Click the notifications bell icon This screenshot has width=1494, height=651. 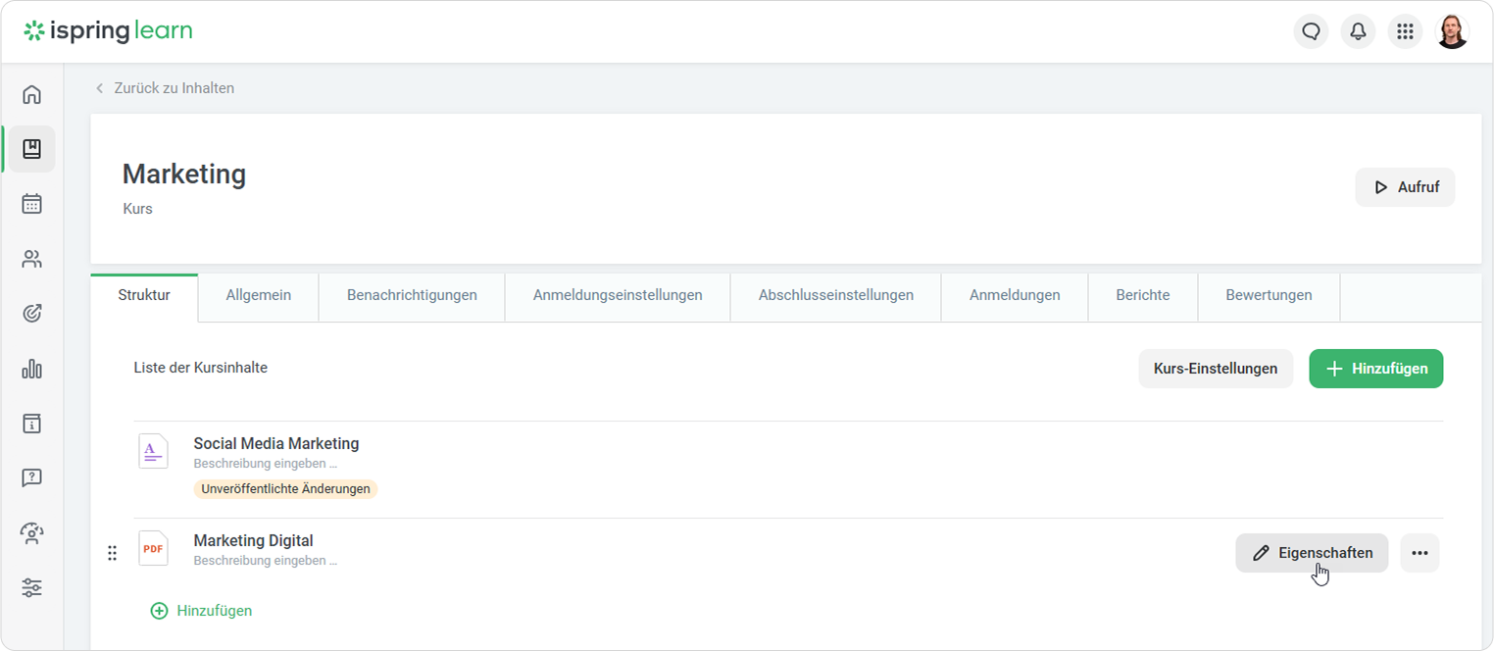pos(1358,31)
